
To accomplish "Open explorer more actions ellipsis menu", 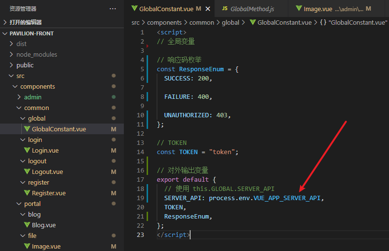I will [x=113, y=9].
